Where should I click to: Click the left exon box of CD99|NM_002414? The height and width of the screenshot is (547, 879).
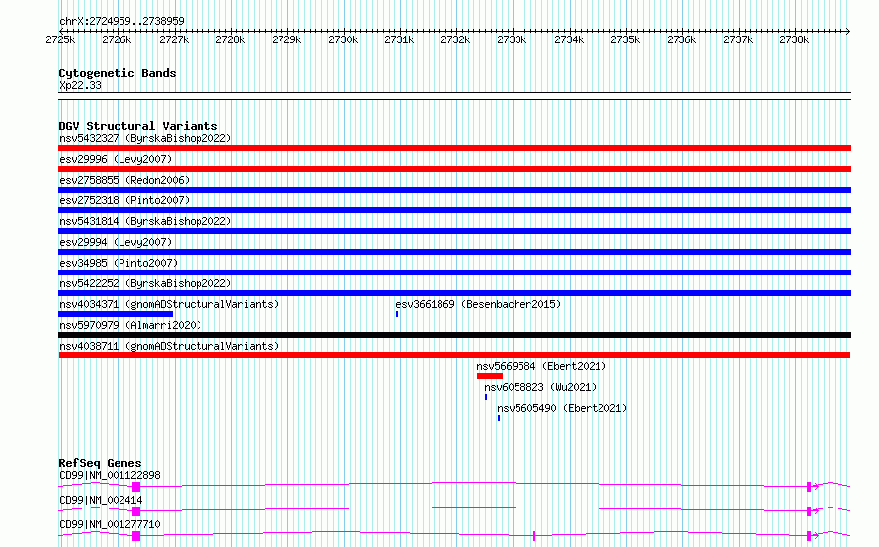136,511
